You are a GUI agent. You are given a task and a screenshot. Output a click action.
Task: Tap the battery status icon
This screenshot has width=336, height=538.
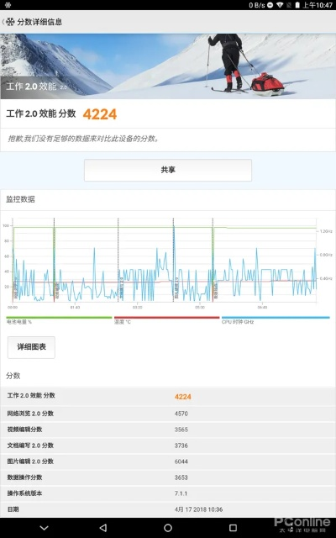[x=297, y=5]
